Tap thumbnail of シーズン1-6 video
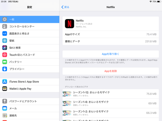Viewport: 162px width, 121px height. (67, 103)
